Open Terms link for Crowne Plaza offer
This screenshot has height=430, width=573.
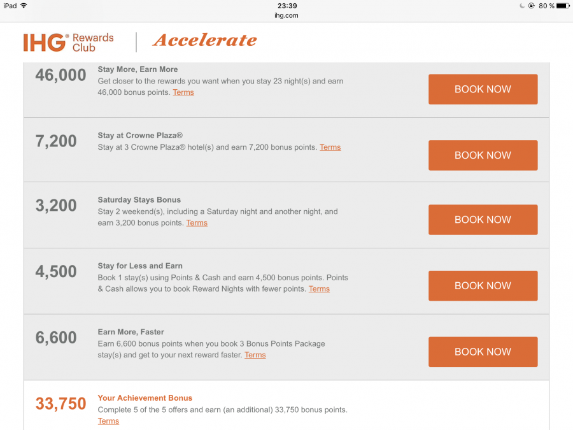tap(330, 147)
